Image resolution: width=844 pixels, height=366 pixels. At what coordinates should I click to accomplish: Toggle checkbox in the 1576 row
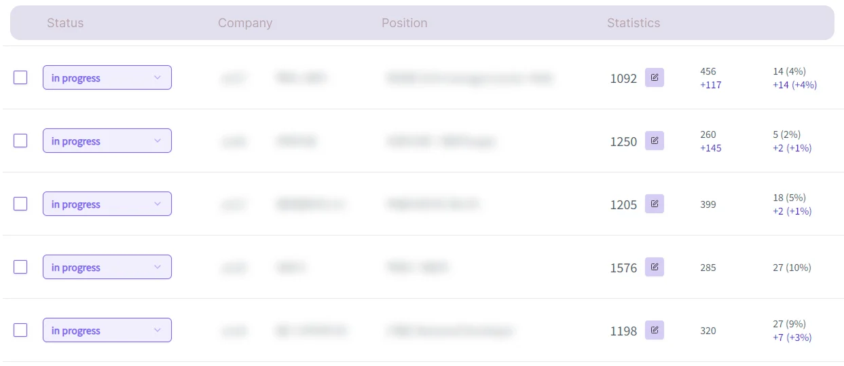click(x=20, y=267)
